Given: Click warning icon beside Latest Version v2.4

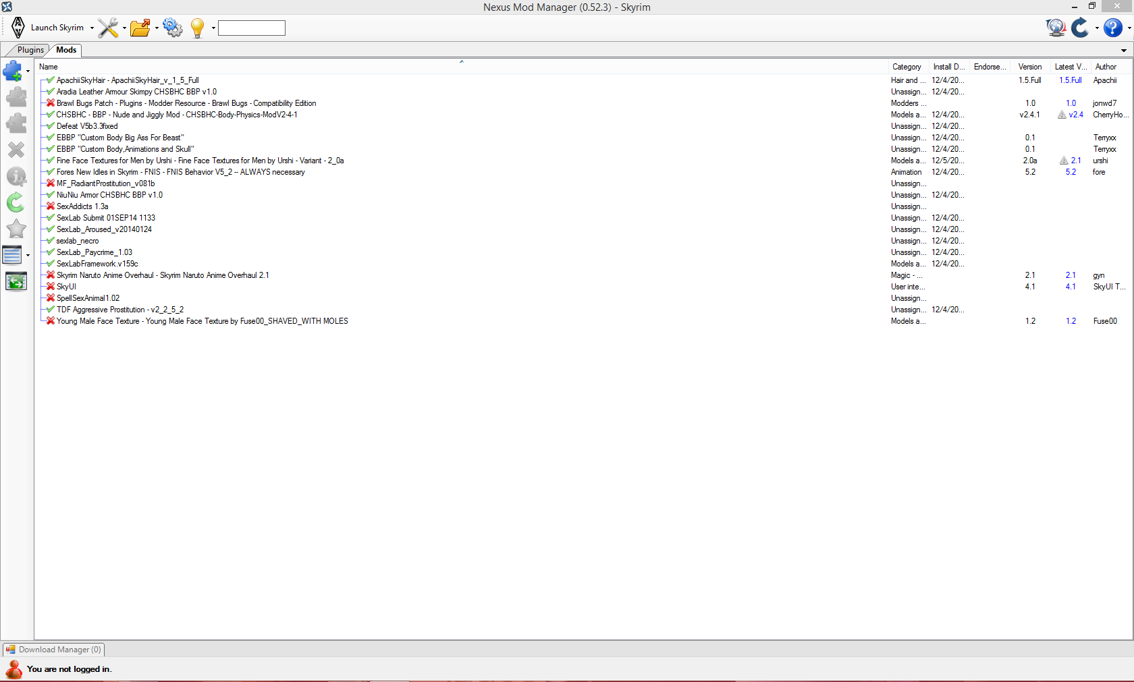Looking at the screenshot, I should (x=1062, y=115).
